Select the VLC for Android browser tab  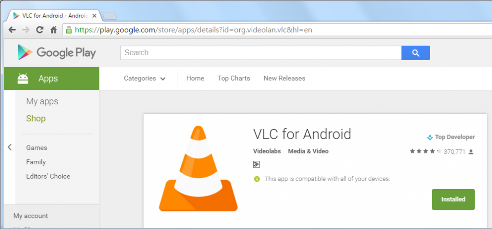[55, 16]
